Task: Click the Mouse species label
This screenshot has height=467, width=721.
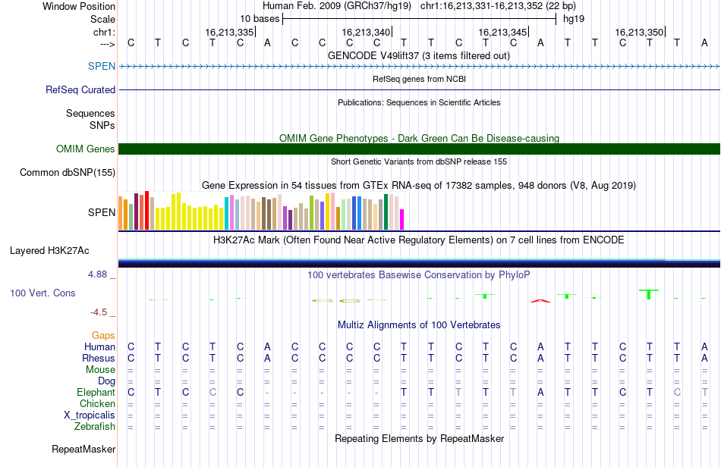Action: (x=101, y=370)
